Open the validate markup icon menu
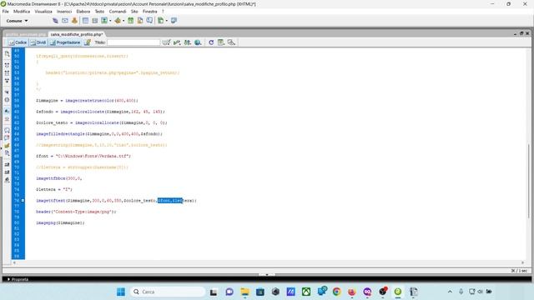 (x=177, y=42)
